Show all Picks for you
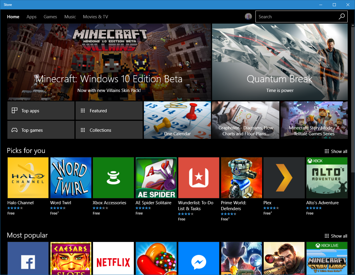The width and height of the screenshot is (355, 275). point(336,151)
